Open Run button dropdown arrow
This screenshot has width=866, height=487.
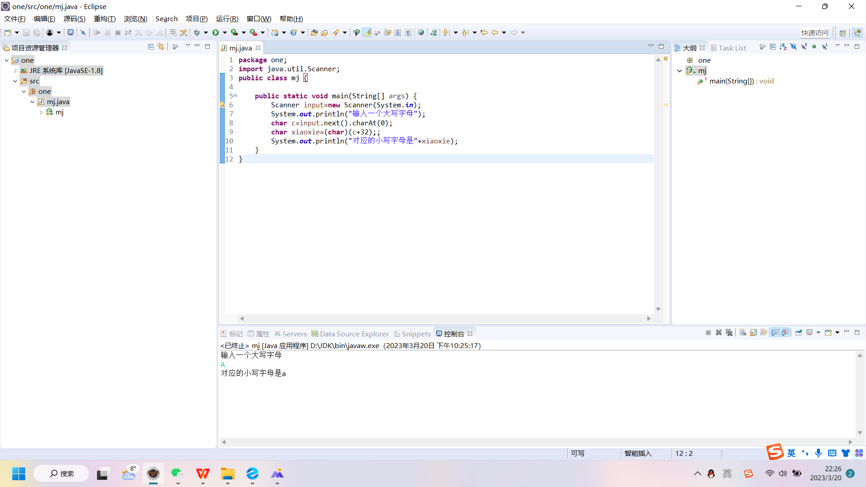coord(225,32)
